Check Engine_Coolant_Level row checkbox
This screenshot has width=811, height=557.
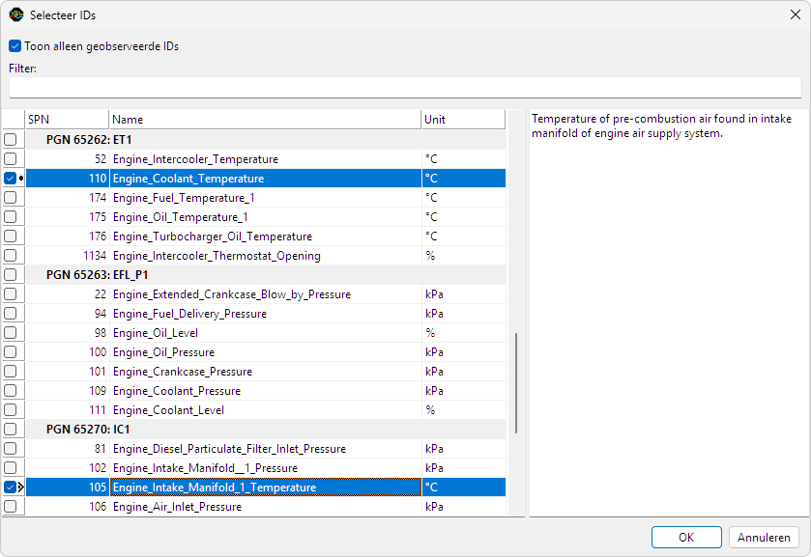pyautogui.click(x=11, y=409)
